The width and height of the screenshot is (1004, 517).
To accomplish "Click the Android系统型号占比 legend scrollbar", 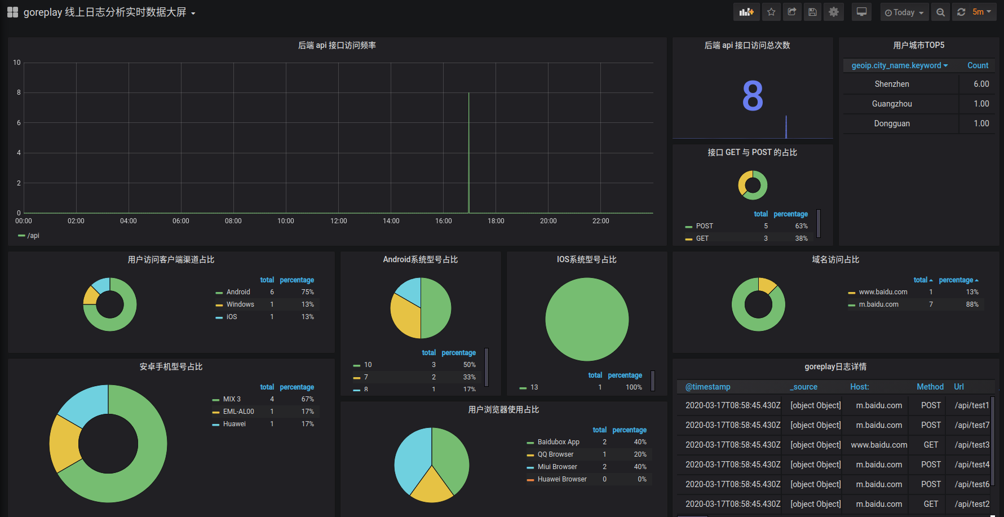I will tap(486, 367).
